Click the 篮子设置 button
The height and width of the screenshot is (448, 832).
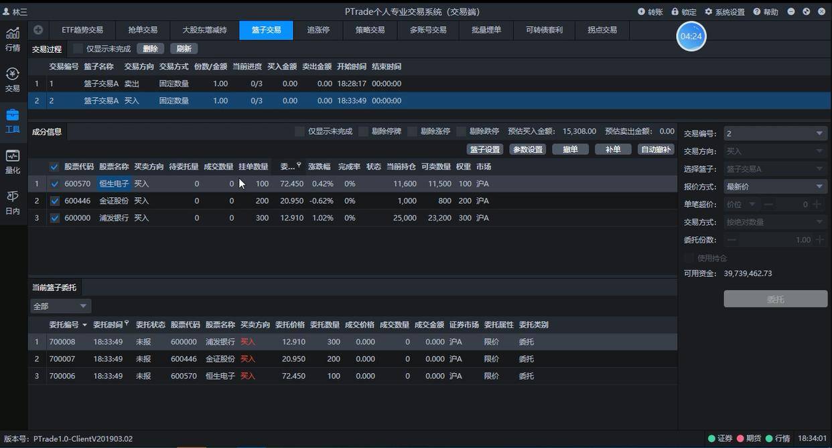[485, 150]
